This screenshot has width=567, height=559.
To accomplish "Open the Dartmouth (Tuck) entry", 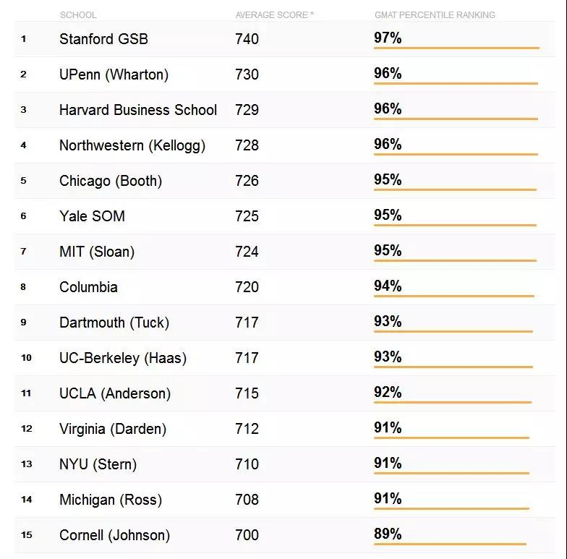I will point(114,323).
